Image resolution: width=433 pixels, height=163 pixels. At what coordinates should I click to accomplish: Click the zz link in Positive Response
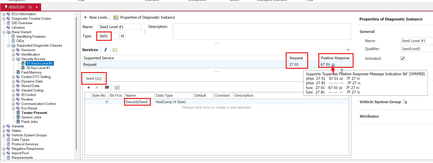click(x=333, y=65)
